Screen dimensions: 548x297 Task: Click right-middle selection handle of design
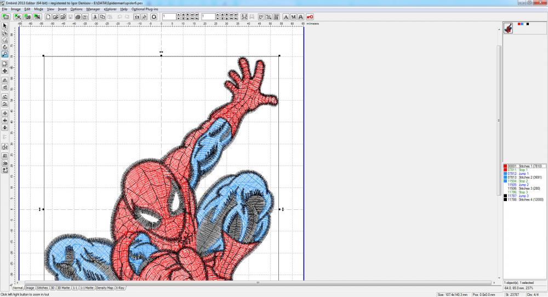point(279,209)
